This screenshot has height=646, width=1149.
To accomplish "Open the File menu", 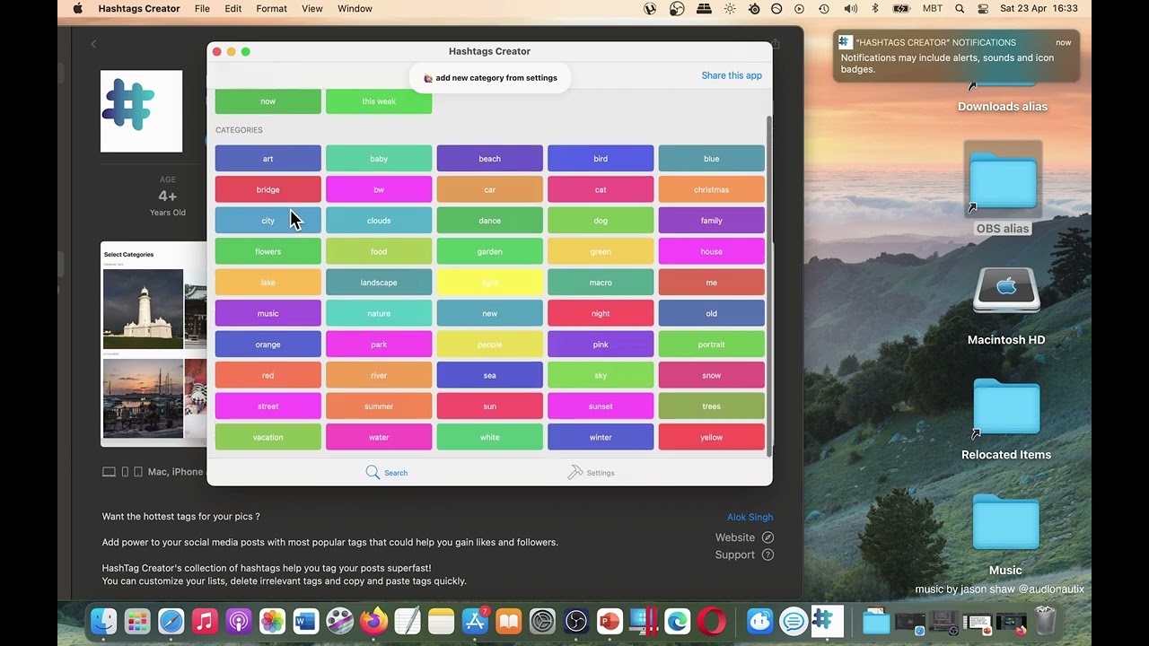I will click(x=202, y=9).
